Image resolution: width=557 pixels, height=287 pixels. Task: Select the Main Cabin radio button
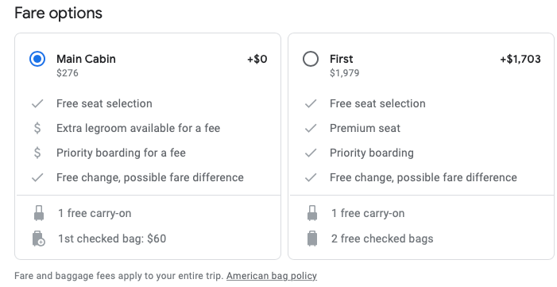[x=37, y=59]
